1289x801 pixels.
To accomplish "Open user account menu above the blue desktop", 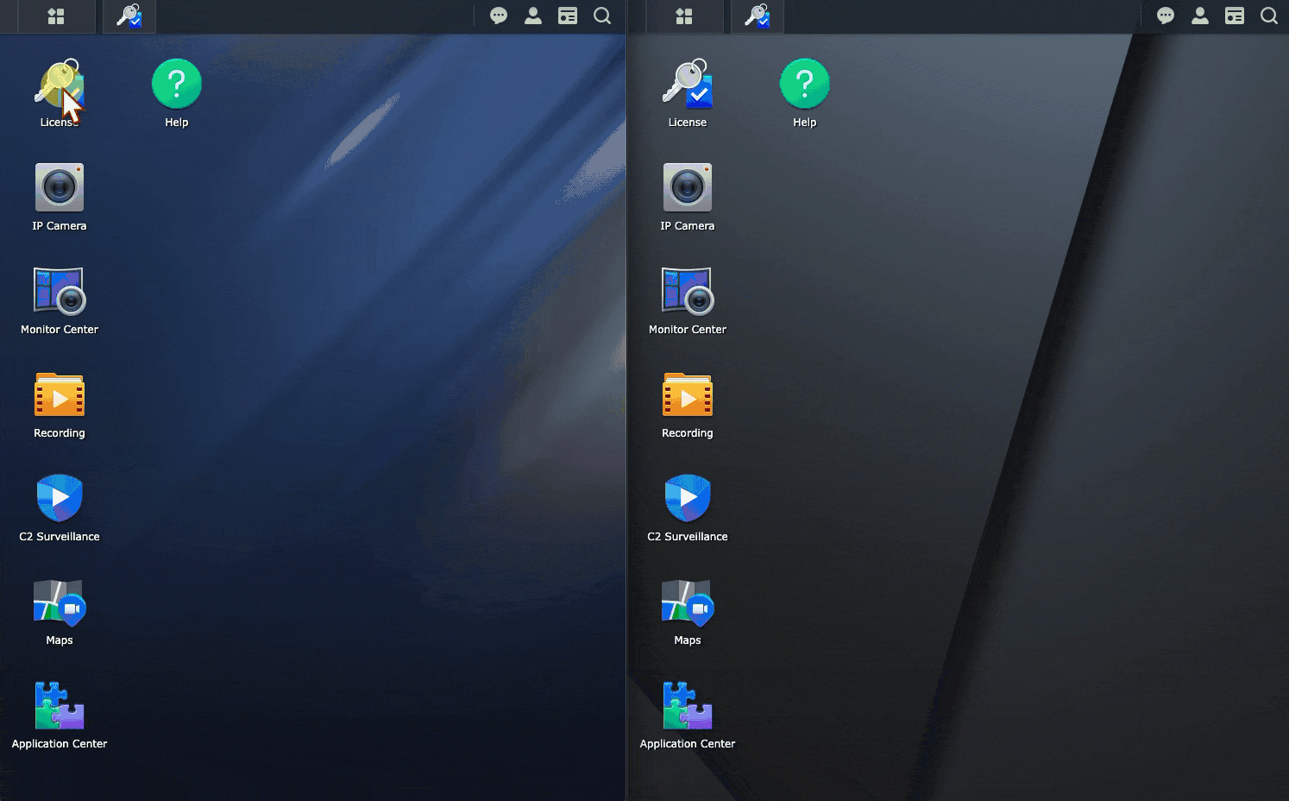I will (x=533, y=16).
